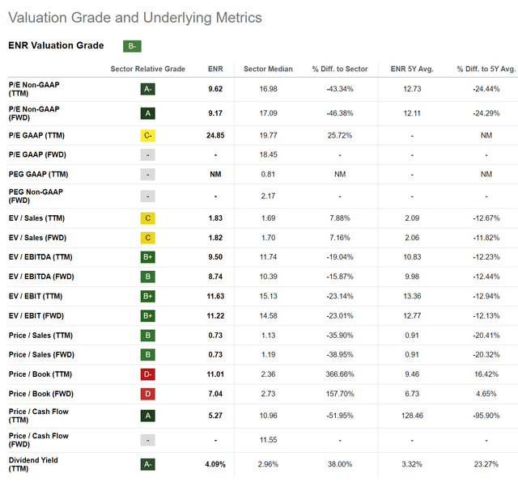Select the EV / EBITDA (FWD) row label
This screenshot has height=486, width=518.
click(x=41, y=277)
